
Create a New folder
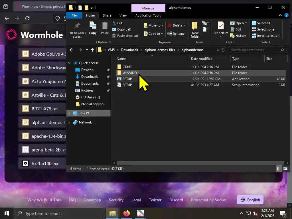(195, 30)
